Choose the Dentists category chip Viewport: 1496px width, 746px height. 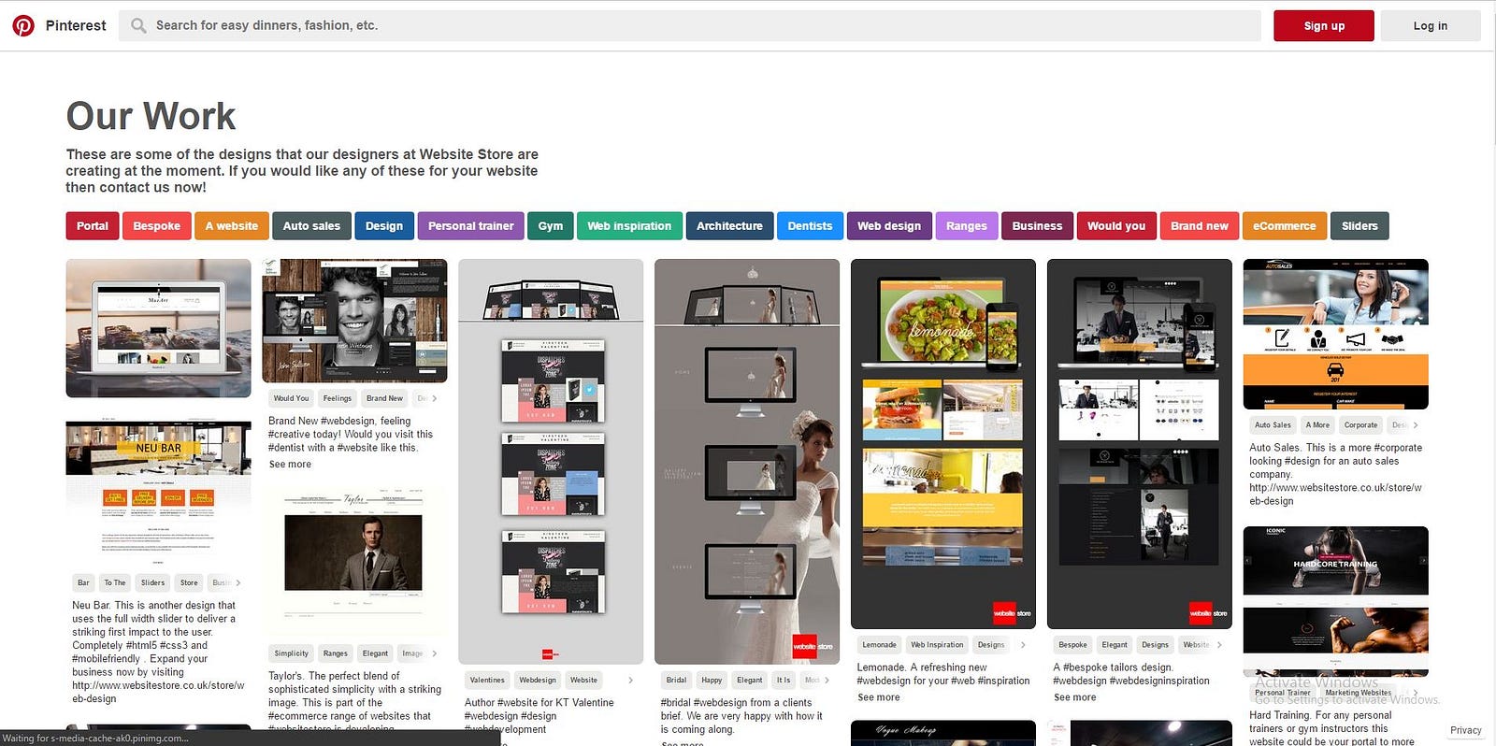click(810, 225)
